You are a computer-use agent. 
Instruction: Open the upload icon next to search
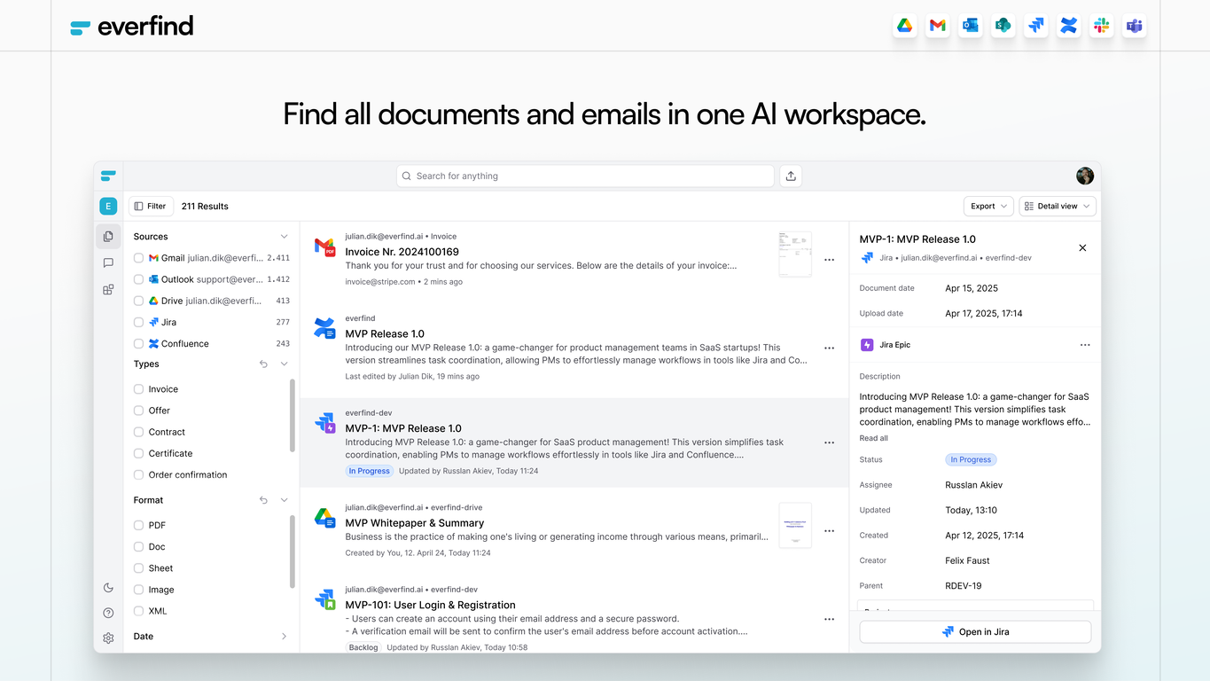click(x=790, y=176)
